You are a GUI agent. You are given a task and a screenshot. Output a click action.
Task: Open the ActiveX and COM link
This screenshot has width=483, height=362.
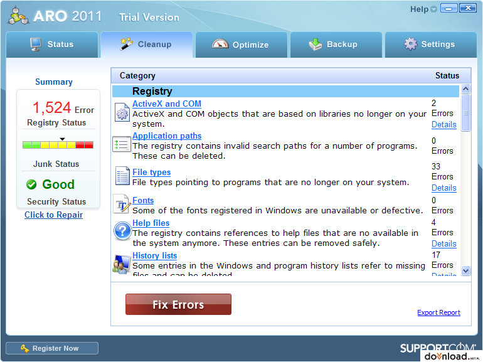click(167, 104)
